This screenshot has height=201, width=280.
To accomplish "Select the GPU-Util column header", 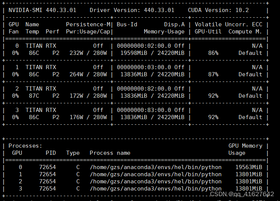I will click(x=208, y=32).
